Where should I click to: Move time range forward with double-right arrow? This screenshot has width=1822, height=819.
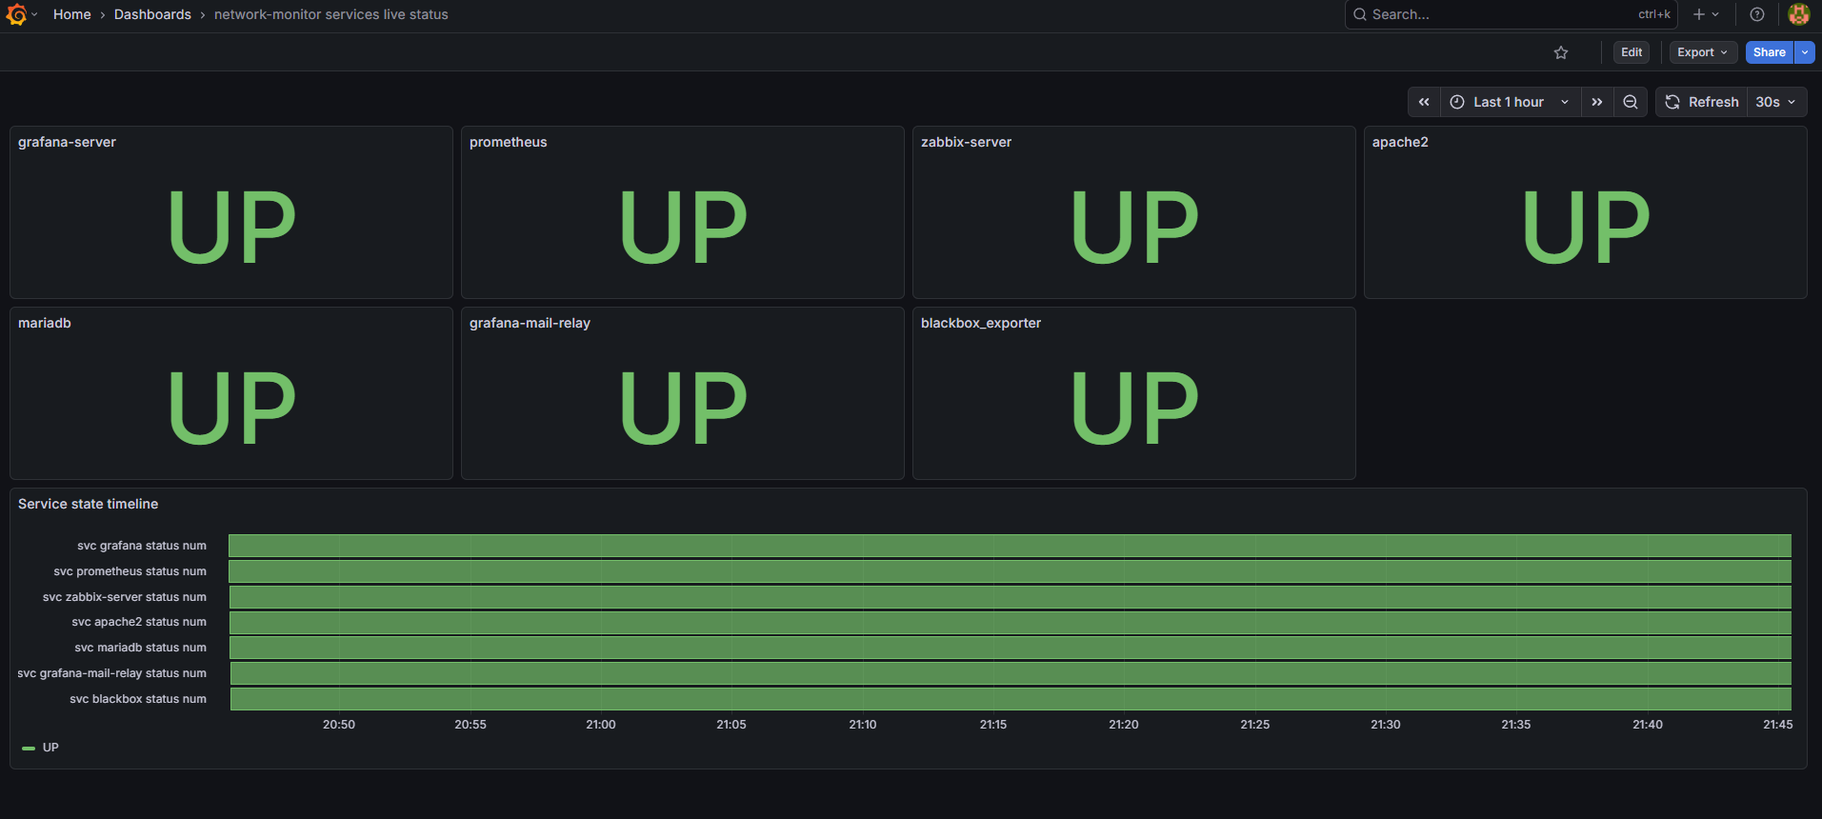[1597, 102]
